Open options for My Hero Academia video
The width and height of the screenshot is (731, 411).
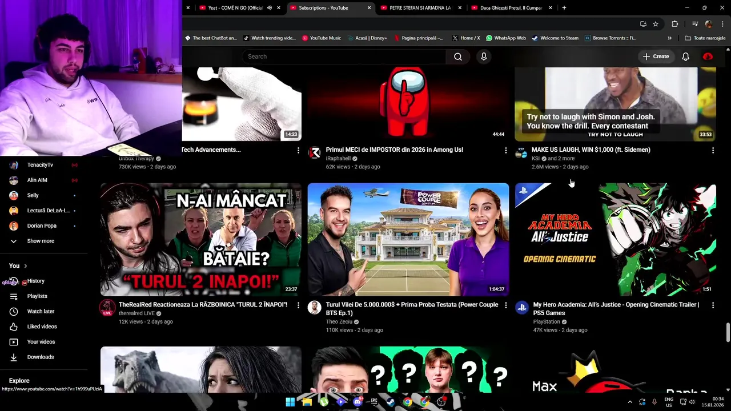713,305
